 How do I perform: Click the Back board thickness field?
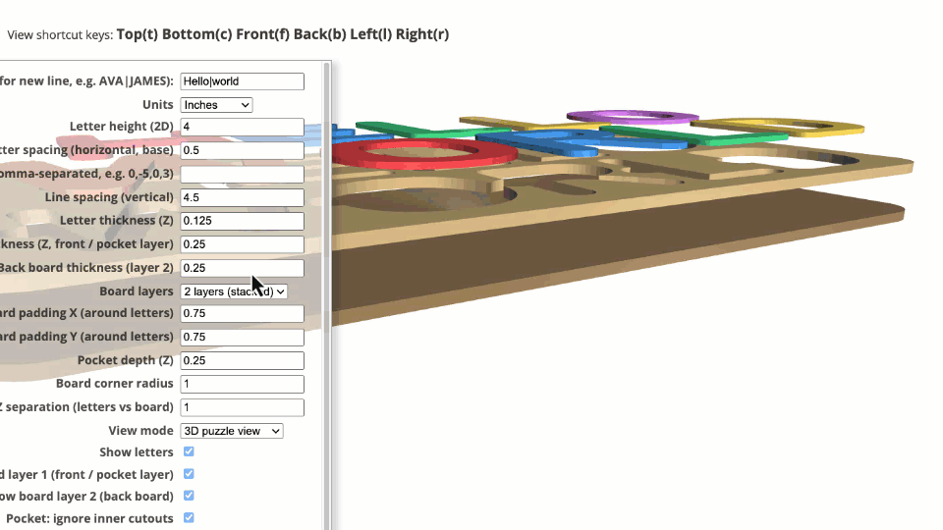click(x=242, y=268)
